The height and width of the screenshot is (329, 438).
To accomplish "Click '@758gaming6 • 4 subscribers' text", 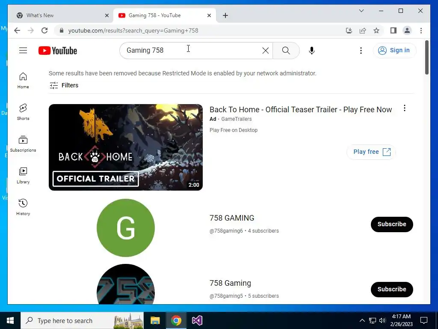I will 244,231.
